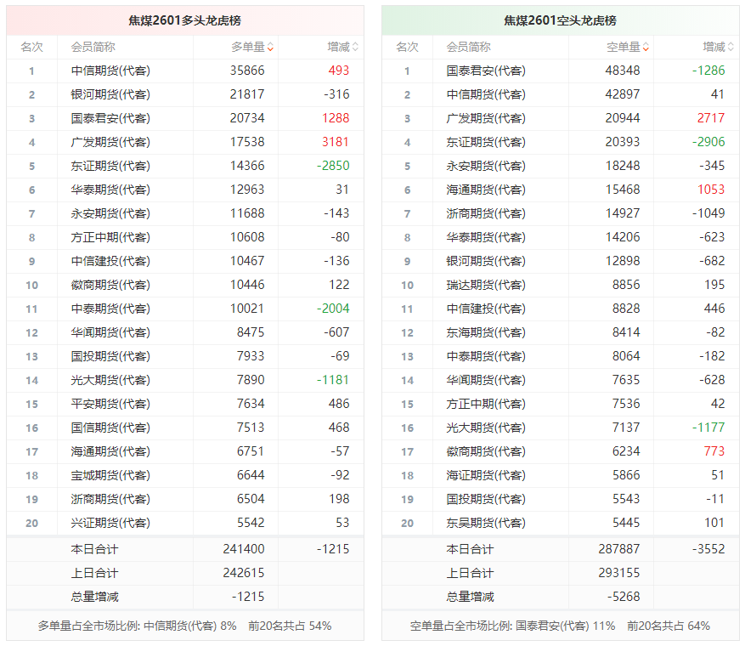The height and width of the screenshot is (646, 745).
Task: Select 东海期货(代客) in short table
Action: [486, 332]
